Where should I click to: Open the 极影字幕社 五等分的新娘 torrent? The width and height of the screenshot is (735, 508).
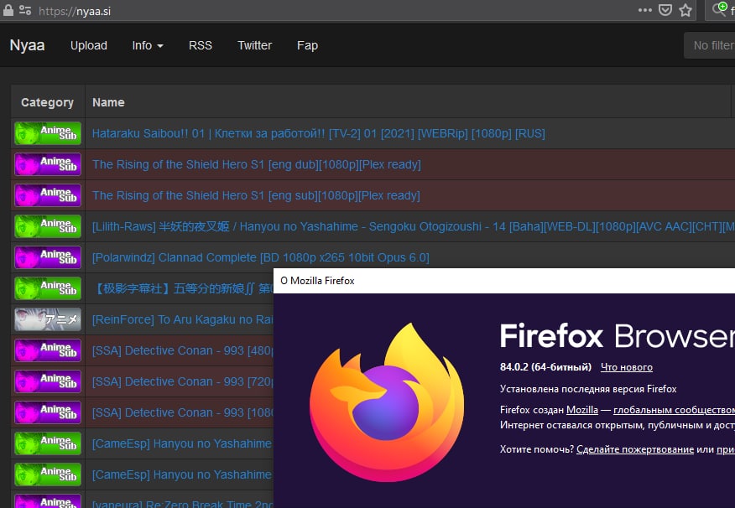tap(183, 288)
